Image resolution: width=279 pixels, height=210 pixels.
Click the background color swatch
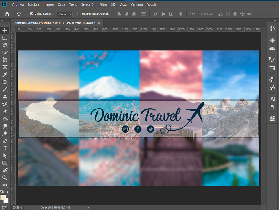7,201
